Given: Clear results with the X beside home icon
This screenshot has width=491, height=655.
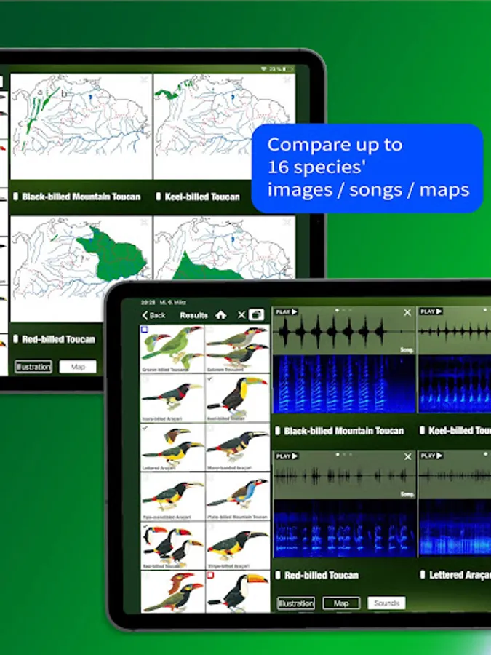Looking at the screenshot, I should pyautogui.click(x=241, y=315).
